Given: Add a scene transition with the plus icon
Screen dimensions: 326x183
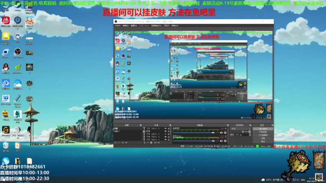Looking at the screenshot, I should [243, 131].
